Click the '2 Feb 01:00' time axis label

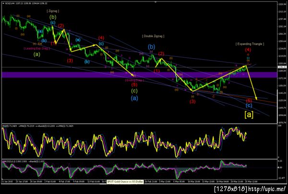coord(50,181)
